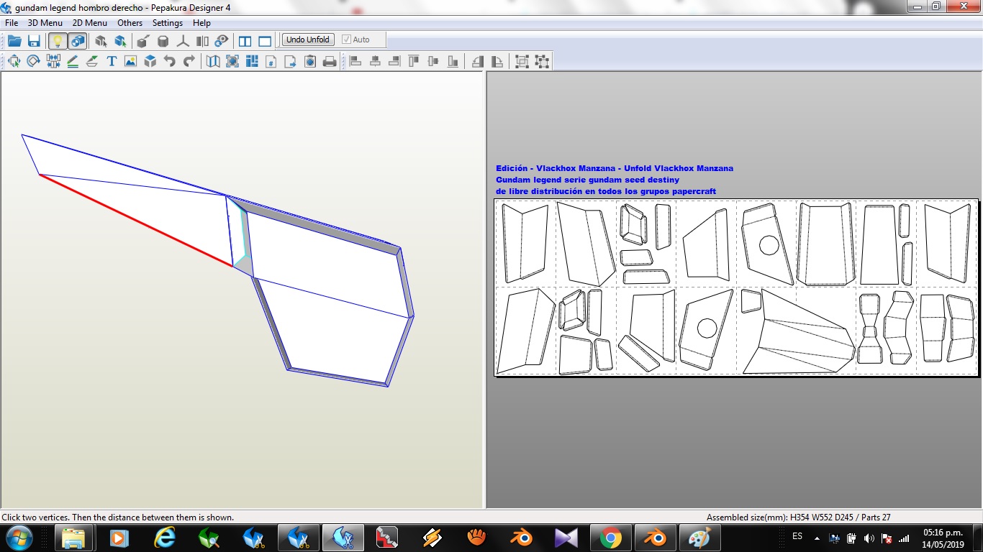Click the cube with pencil edit icon

pyautogui.click(x=143, y=41)
